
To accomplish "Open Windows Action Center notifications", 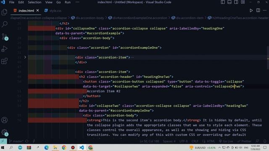I will coord(265,148).
